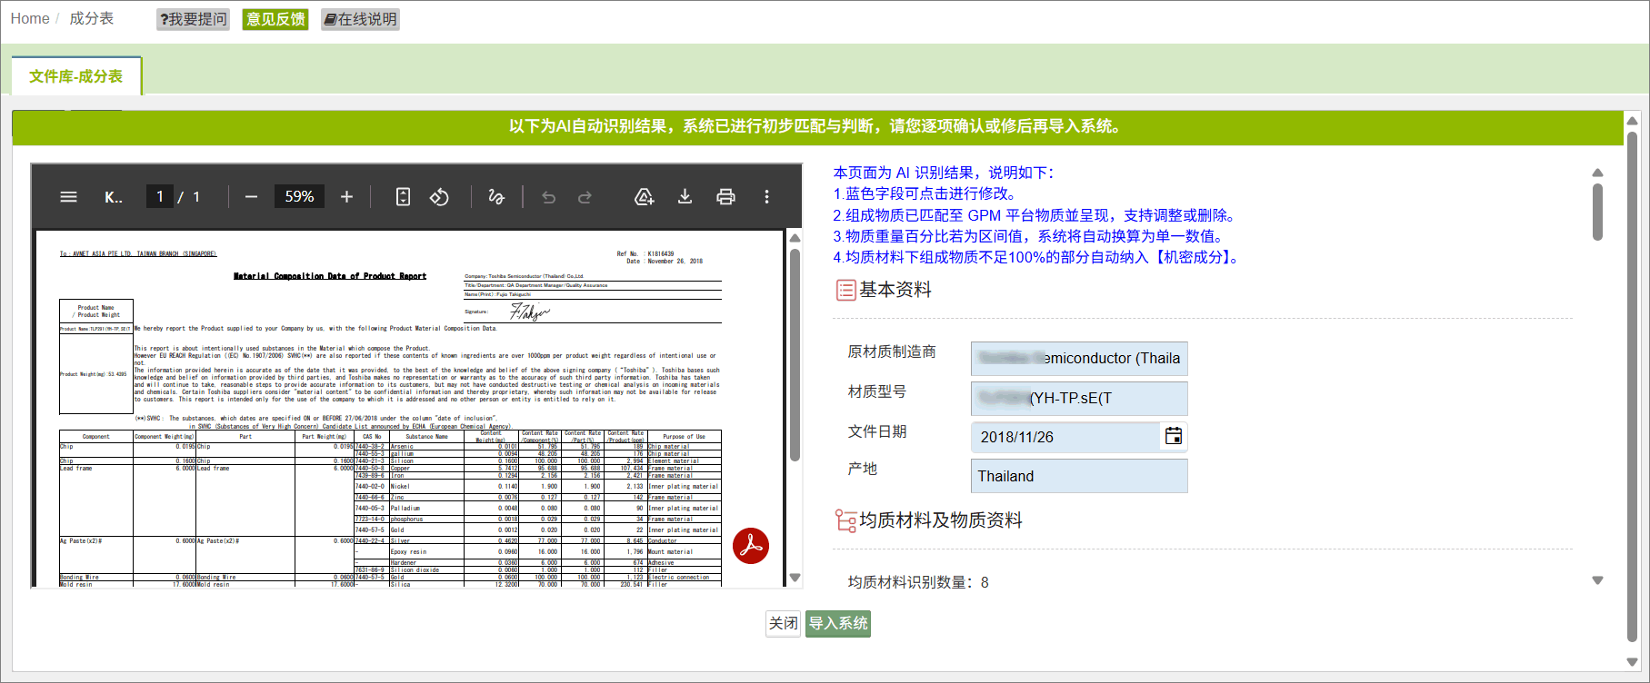Edit the 原材质制造商 manufacturer field
The height and width of the screenshot is (683, 1650).
pos(1079,358)
